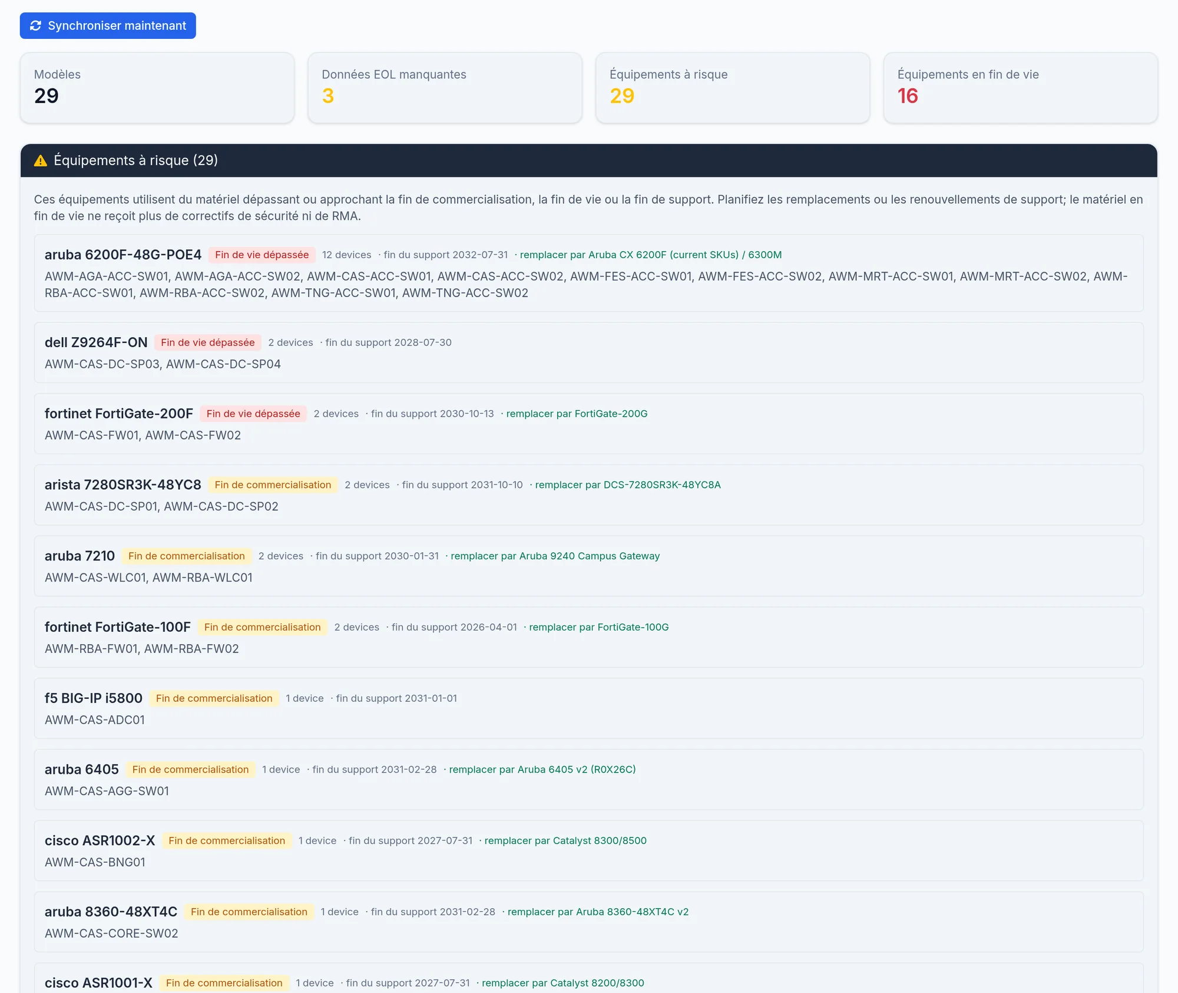Click replacement Aruba CX 6200F (current SKUs) / 6300M

[x=651, y=255]
